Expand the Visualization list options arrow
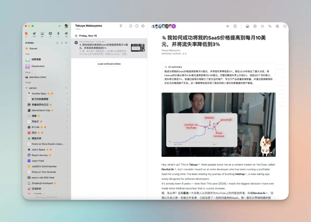The height and width of the screenshot is (222, 311). click(x=67, y=66)
